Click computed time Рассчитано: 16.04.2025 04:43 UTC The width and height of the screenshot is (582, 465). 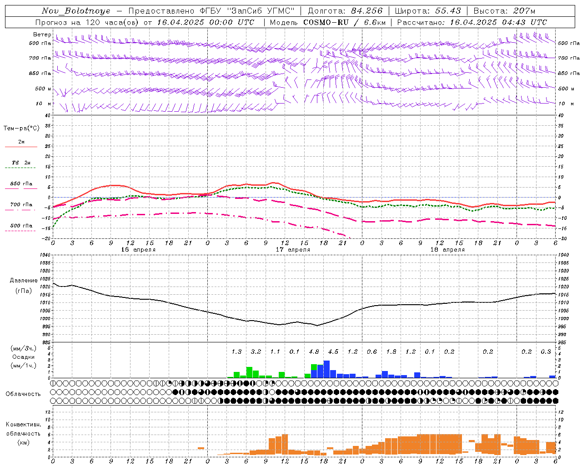(x=472, y=22)
